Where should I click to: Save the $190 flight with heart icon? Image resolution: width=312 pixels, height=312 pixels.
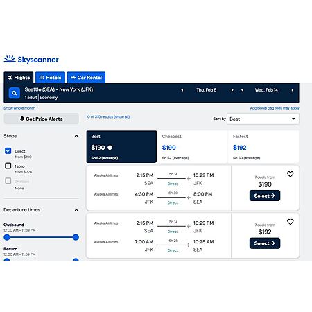(291, 174)
